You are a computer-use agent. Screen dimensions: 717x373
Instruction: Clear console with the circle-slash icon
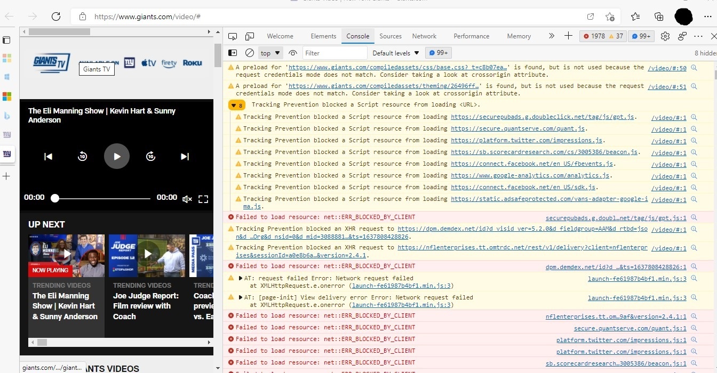[x=249, y=53]
